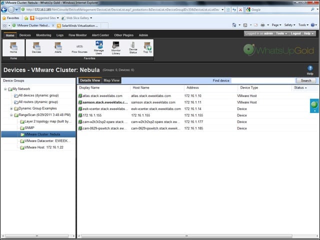320x240 pixels.
Task: Click the green side panel handle
Action: click(x=314, y=105)
